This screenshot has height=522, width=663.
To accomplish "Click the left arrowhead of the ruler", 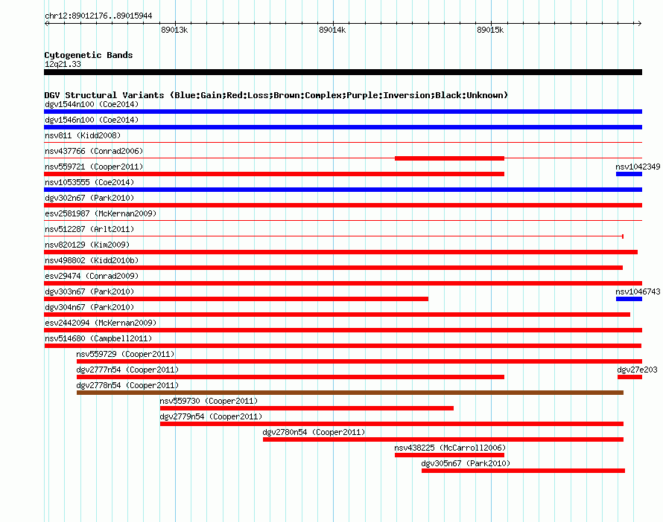I will 46,23.
